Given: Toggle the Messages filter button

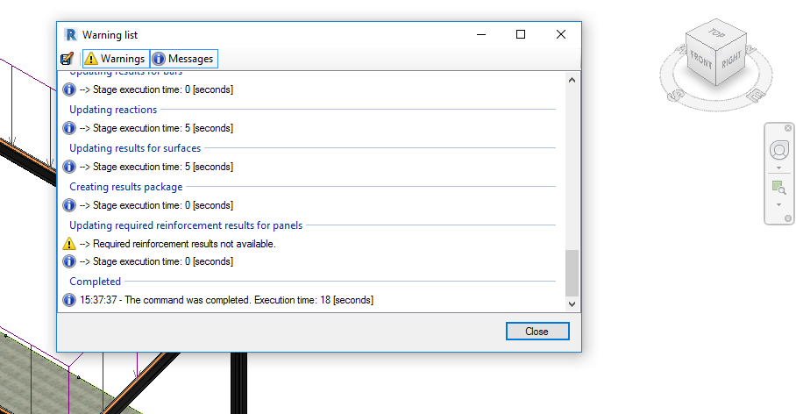Looking at the screenshot, I should [184, 59].
